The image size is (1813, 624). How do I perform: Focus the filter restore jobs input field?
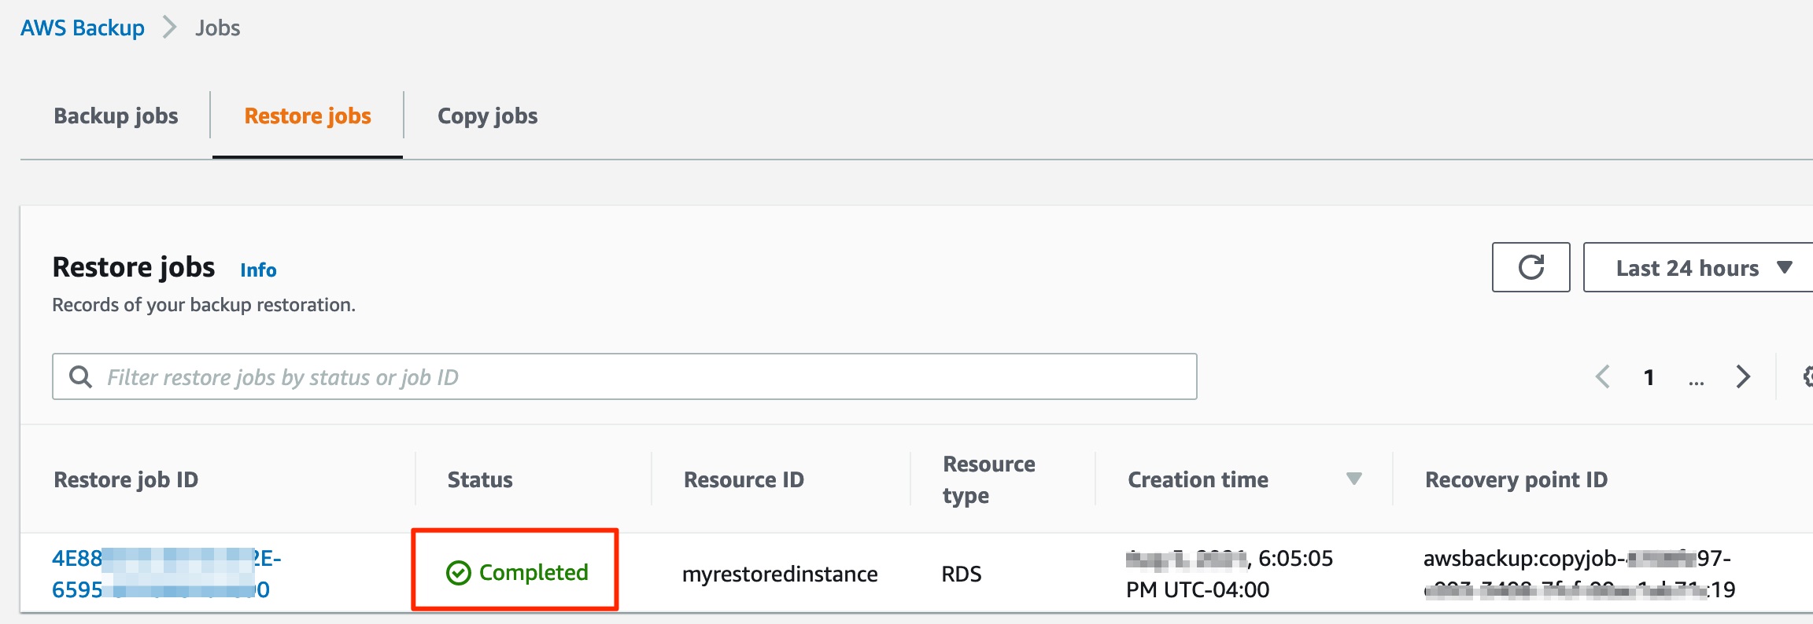click(x=625, y=376)
